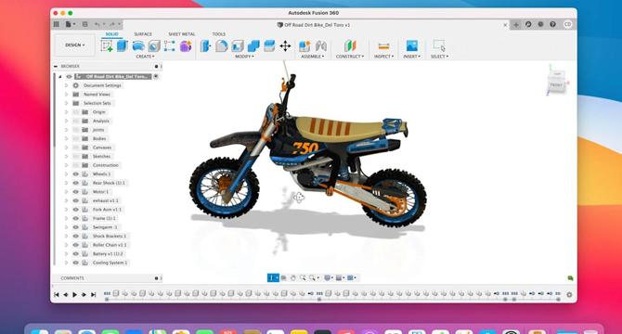Open the Insert image icon
622x334 pixels.
[412, 46]
